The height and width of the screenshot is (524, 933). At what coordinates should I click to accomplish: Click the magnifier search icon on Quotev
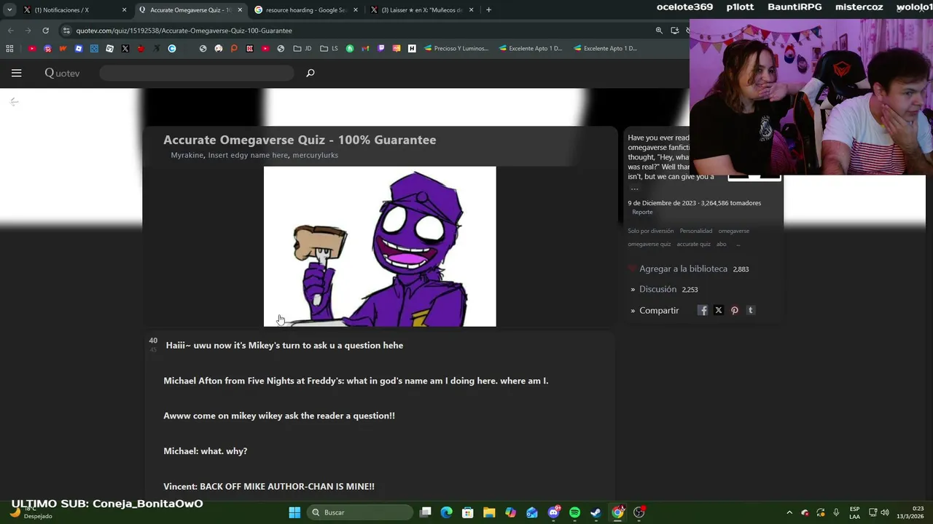pos(310,73)
